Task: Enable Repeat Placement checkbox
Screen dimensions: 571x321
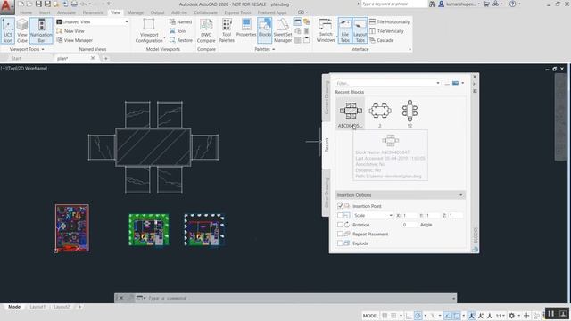Action: click(x=340, y=234)
